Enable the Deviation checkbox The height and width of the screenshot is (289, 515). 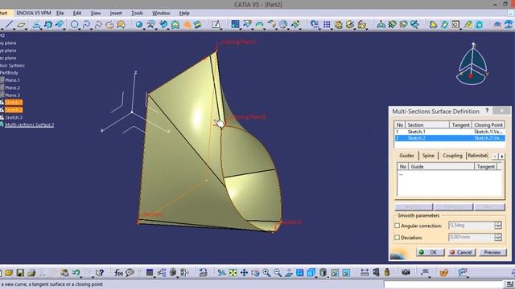point(397,238)
